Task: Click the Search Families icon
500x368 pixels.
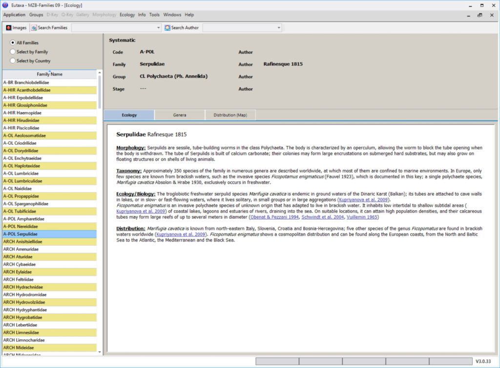Action: [x=34, y=28]
